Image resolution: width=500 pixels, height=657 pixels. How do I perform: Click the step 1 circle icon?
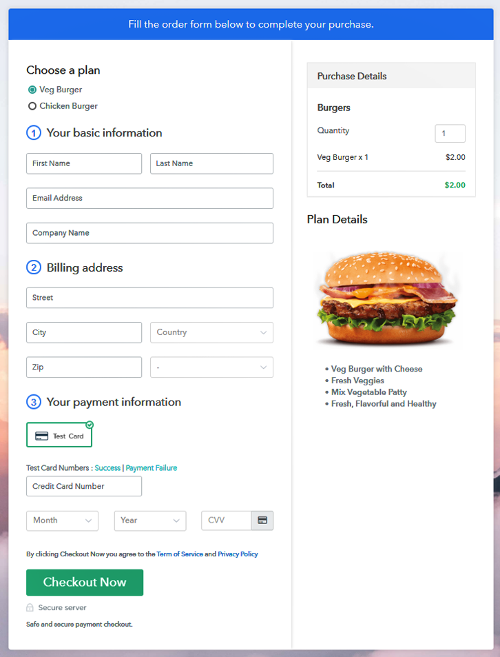pos(34,133)
